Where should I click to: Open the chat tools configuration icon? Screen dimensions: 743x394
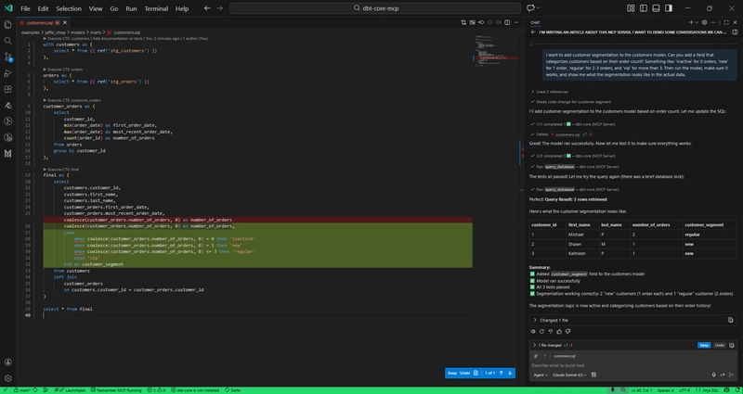click(x=593, y=375)
